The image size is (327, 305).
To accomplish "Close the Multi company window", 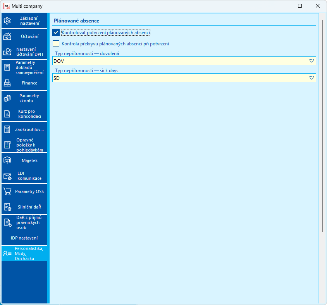I will point(318,6).
